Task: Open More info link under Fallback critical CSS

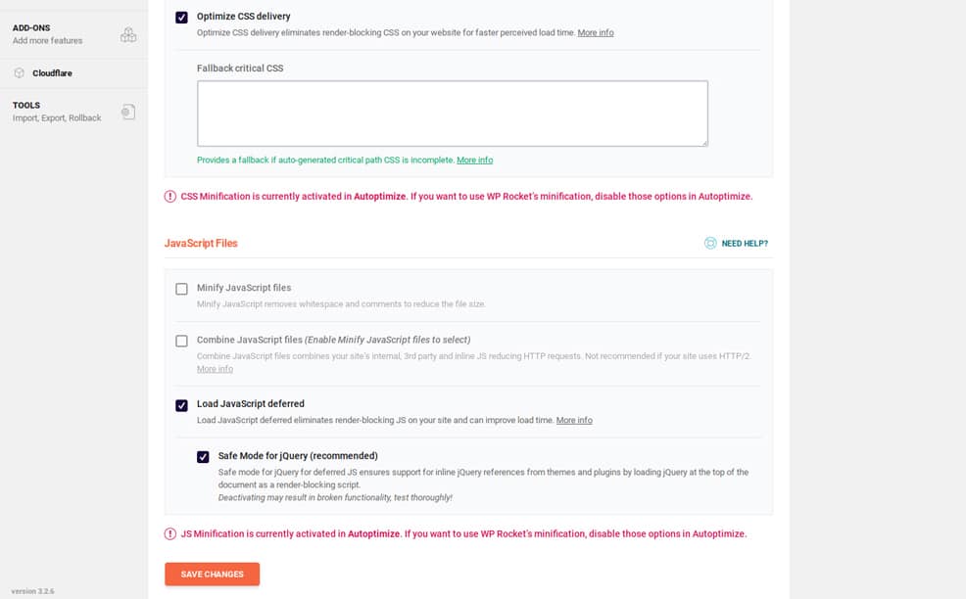Action: [x=474, y=161]
